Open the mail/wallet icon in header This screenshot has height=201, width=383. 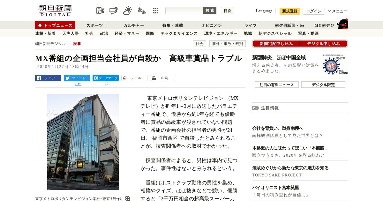[113, 11]
